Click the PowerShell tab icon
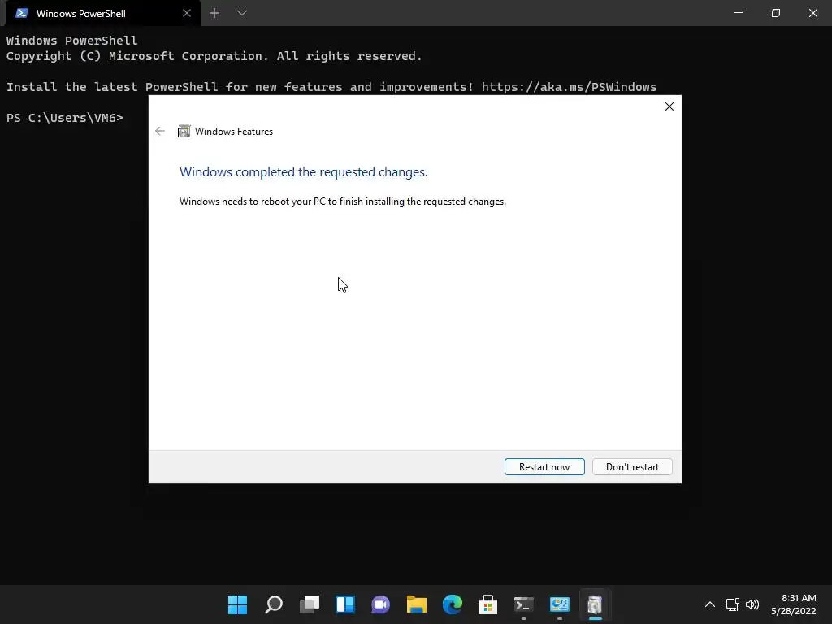This screenshot has width=832, height=624. pyautogui.click(x=22, y=13)
